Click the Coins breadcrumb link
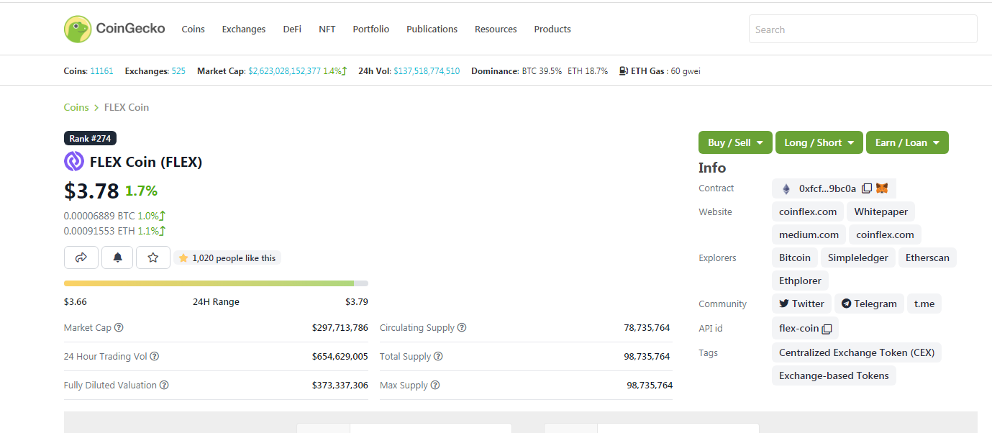992x433 pixels. pos(76,107)
